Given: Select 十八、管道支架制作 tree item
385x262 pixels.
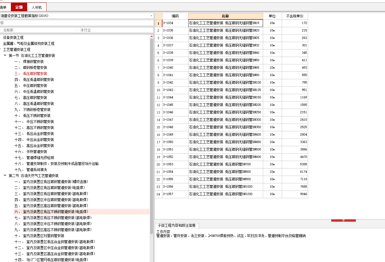Looking at the screenshot, I should tap(57, 164).
